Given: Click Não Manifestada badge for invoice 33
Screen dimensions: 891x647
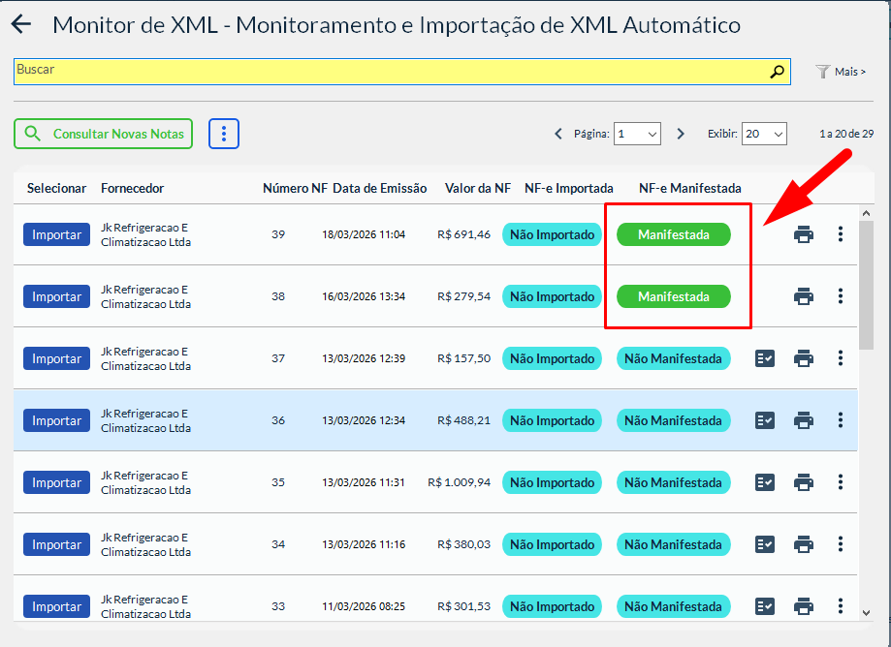Looking at the screenshot, I should (675, 606).
